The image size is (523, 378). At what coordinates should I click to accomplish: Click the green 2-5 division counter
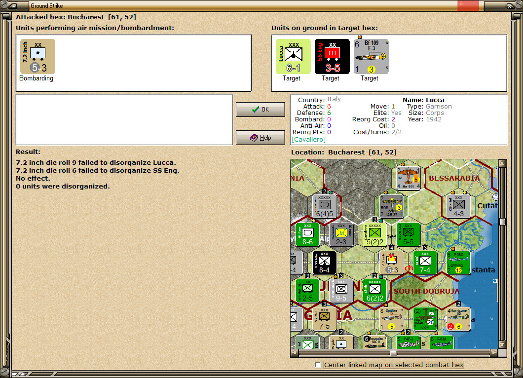click(307, 291)
